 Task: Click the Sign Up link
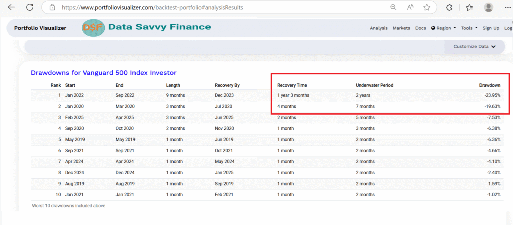pyautogui.click(x=490, y=28)
